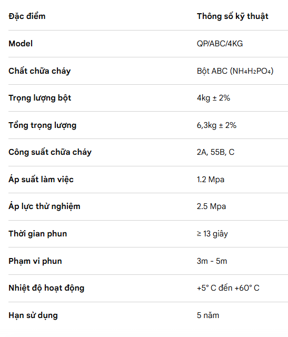This screenshot has width=288, height=337.
Task: Click the '≥ 13 giây' spray time value
Action: [x=212, y=234]
